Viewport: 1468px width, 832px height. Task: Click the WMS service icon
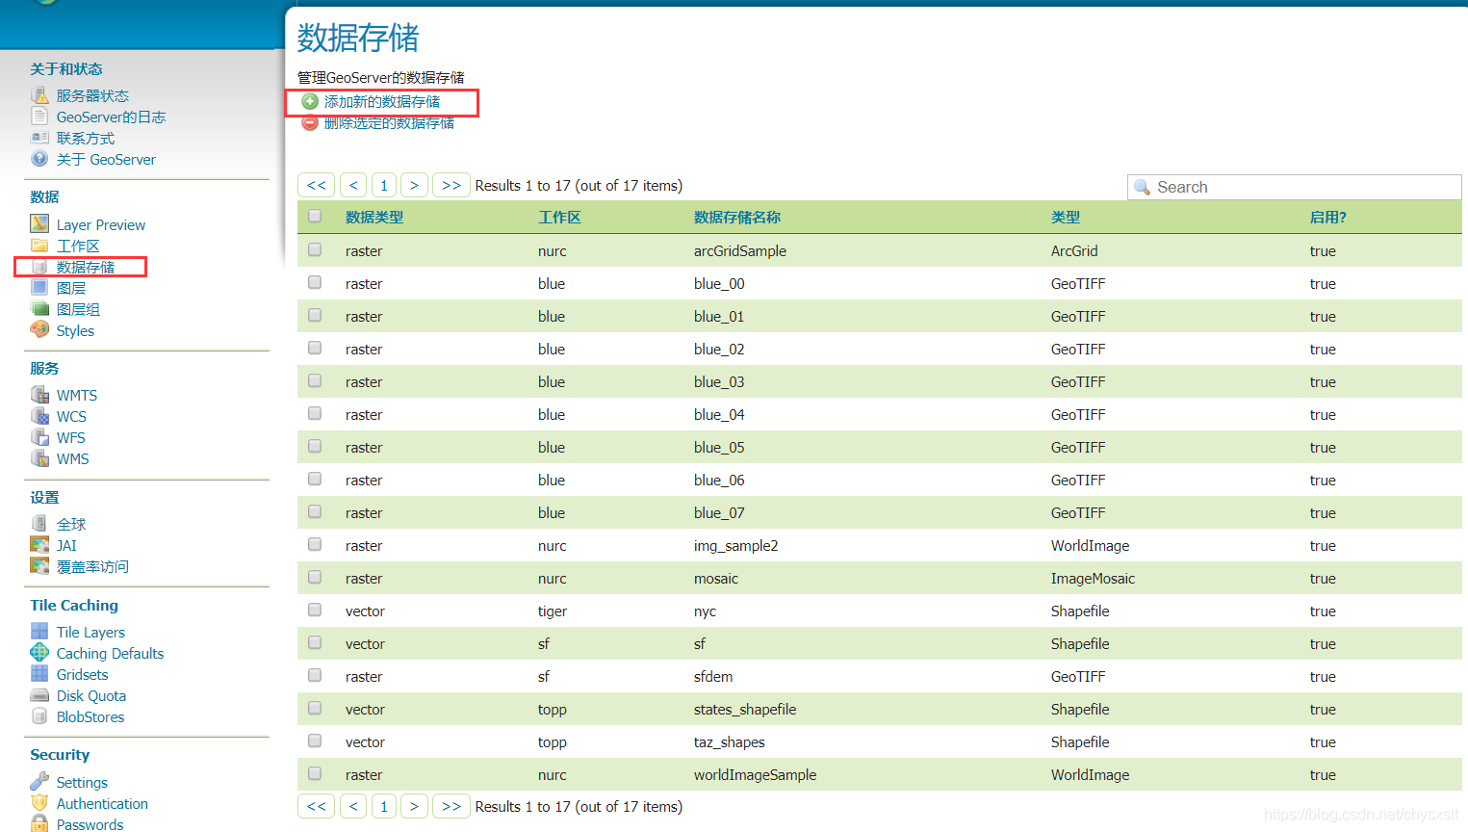pos(39,458)
